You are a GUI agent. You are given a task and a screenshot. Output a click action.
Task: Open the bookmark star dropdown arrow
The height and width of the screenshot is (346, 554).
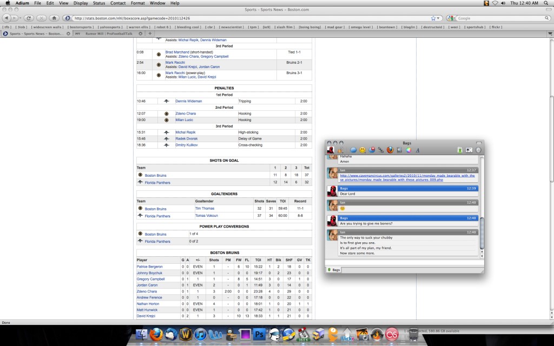click(x=438, y=18)
